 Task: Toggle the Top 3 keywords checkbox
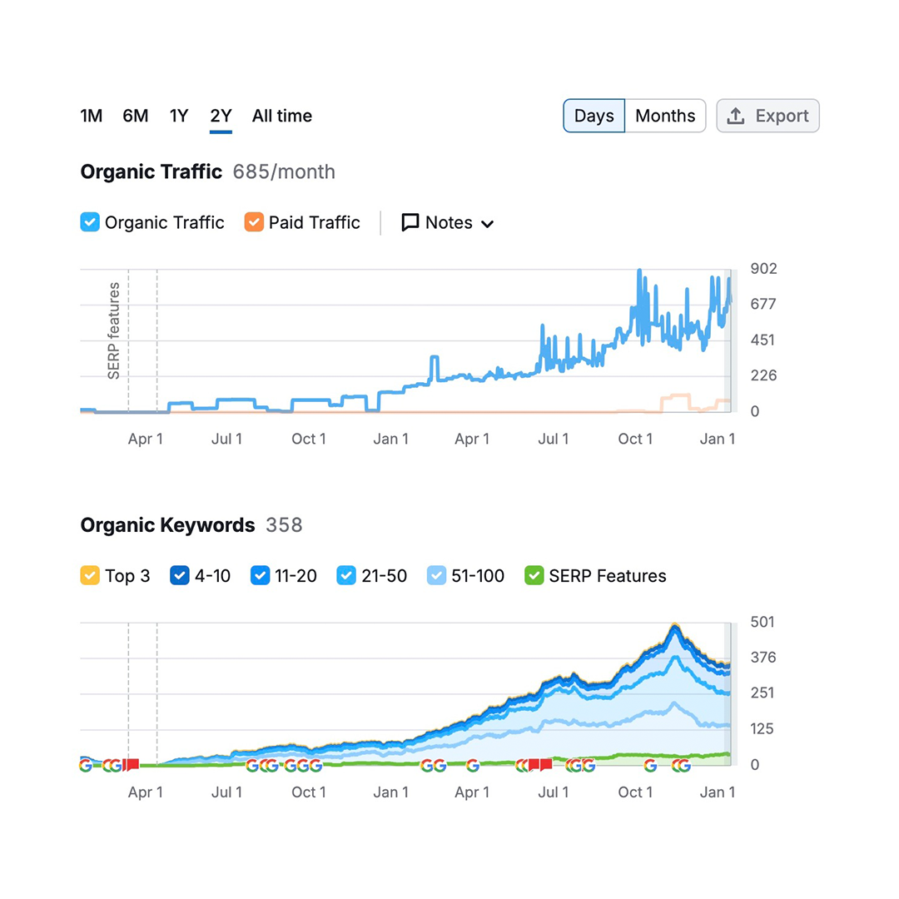[90, 576]
